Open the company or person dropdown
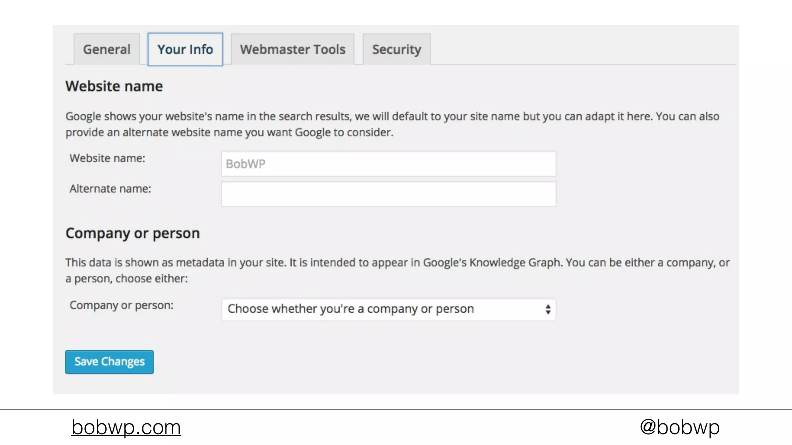 click(388, 309)
